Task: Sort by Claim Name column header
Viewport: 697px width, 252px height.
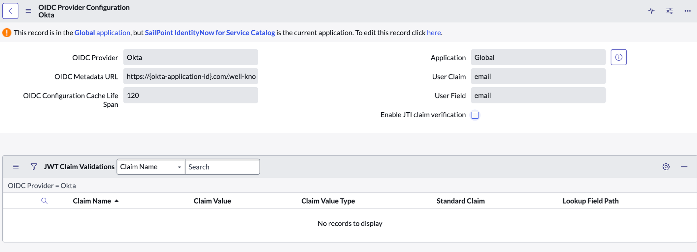Action: click(x=92, y=201)
